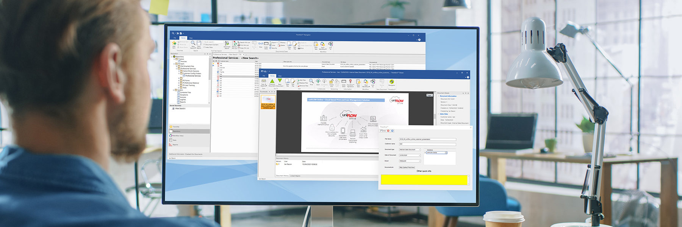Open Brand dropdown in index dialog
The image size is (682, 227).
click(419, 161)
